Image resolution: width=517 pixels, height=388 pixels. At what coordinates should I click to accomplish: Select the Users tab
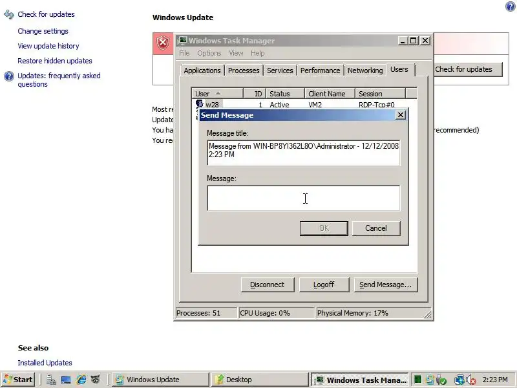[399, 69]
